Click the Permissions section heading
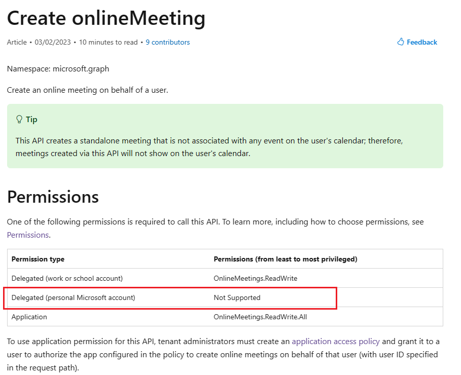 point(53,197)
